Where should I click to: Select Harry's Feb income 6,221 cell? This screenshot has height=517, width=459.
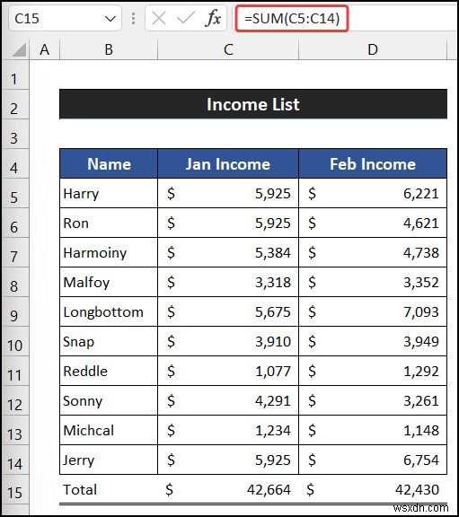[373, 193]
